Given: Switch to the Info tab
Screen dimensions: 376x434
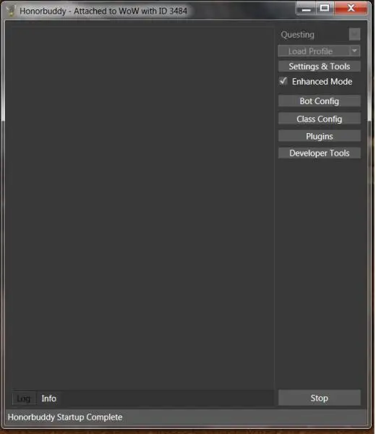Looking at the screenshot, I should click(x=48, y=399).
